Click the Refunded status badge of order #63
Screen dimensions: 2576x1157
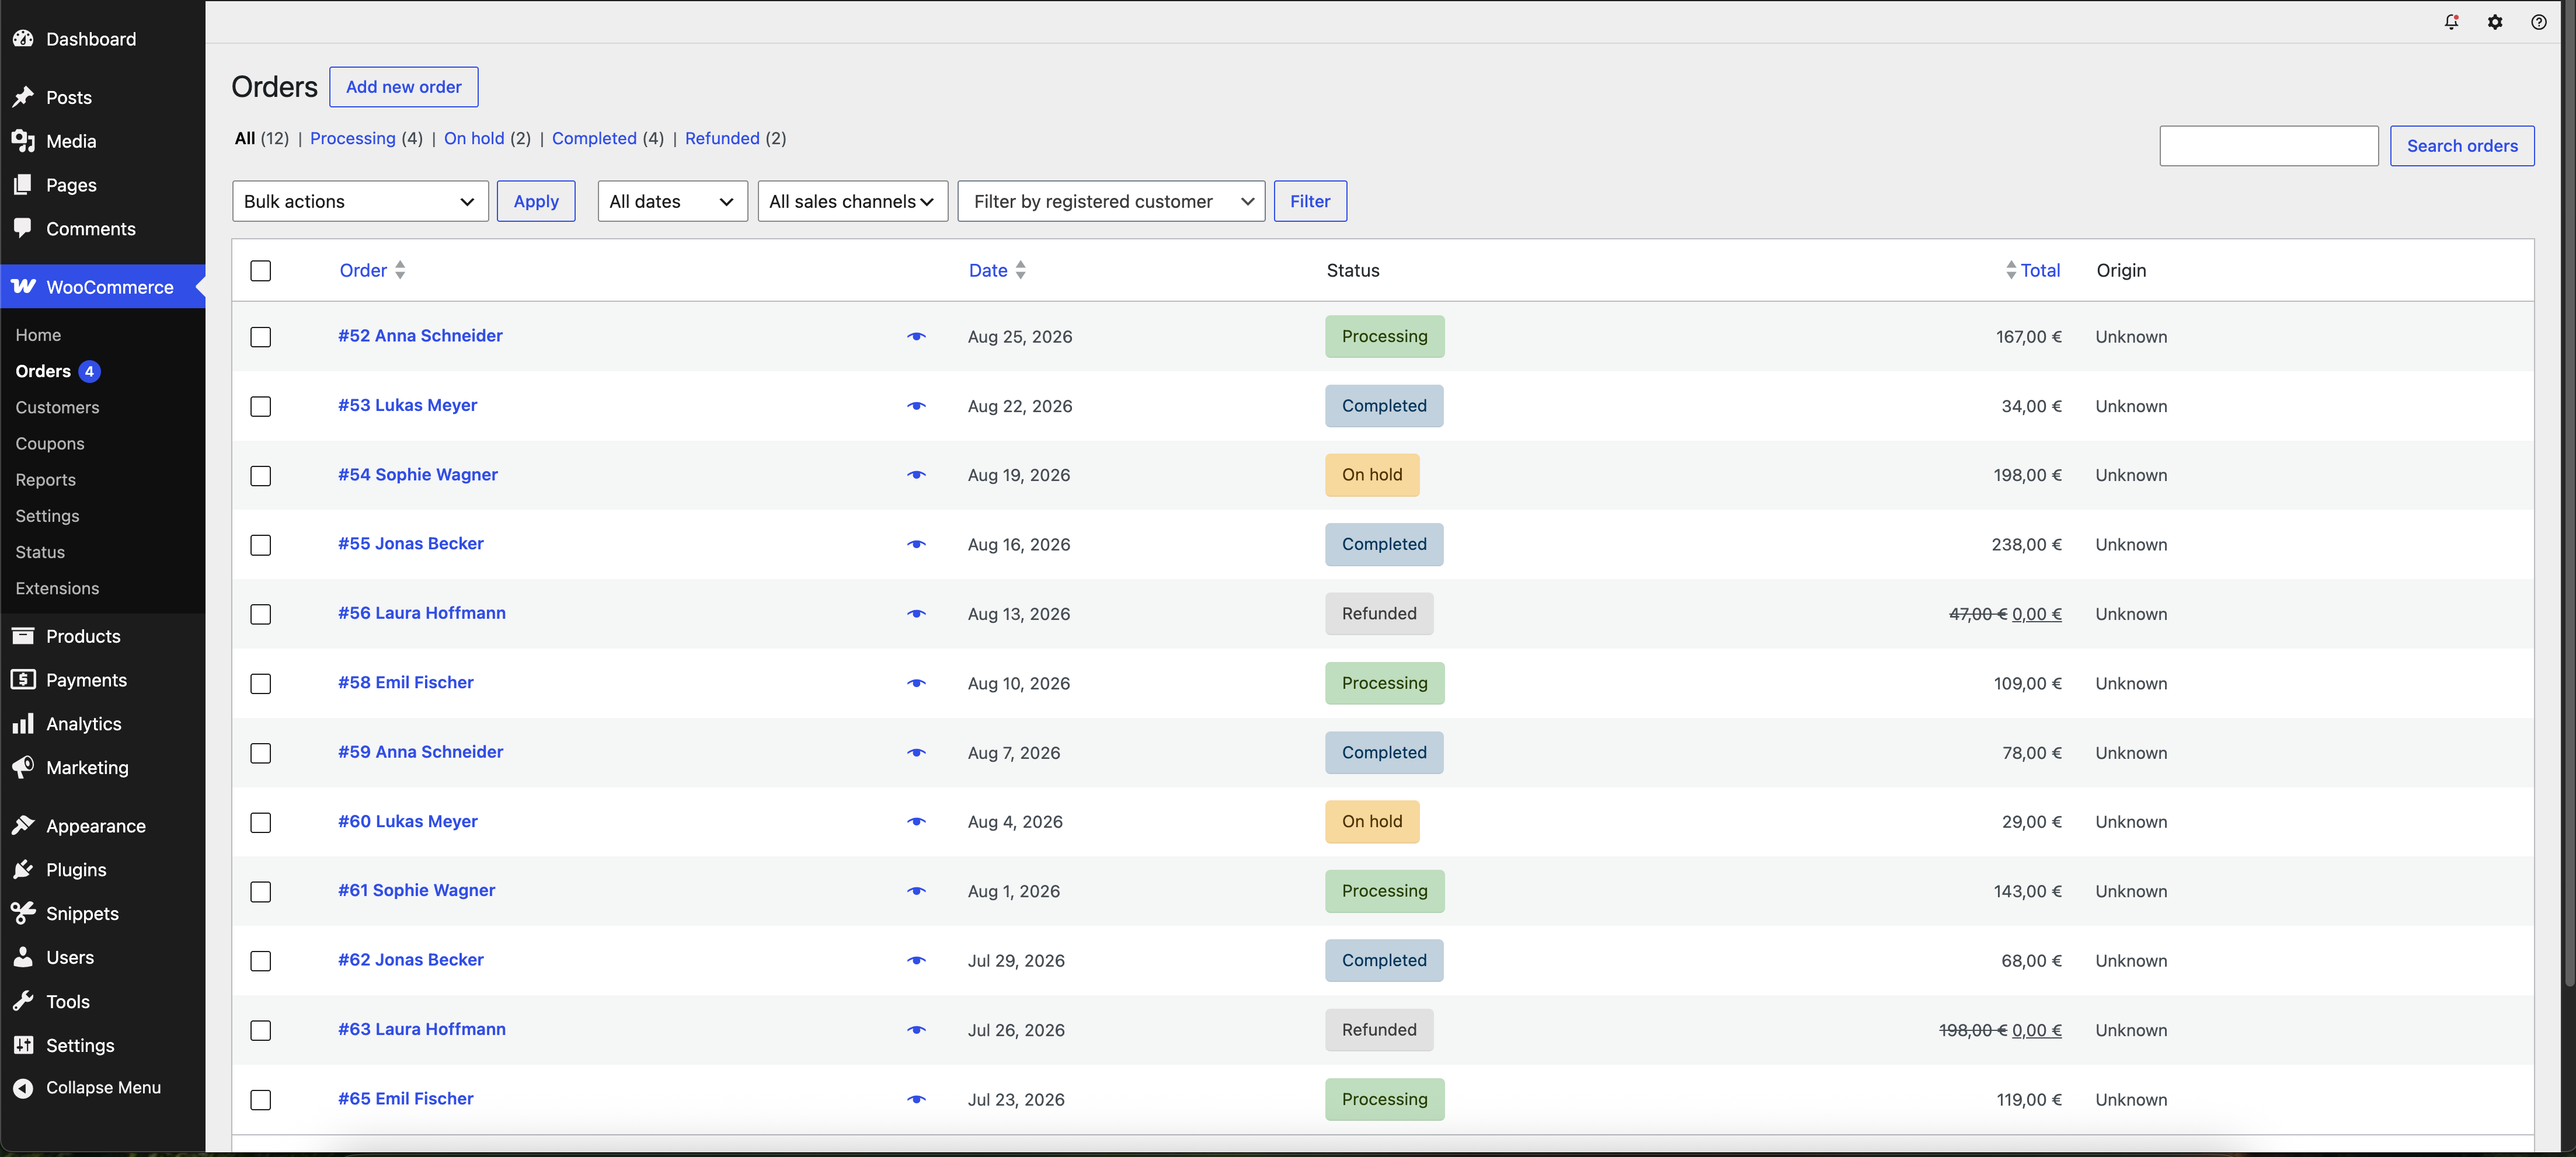click(1379, 1030)
